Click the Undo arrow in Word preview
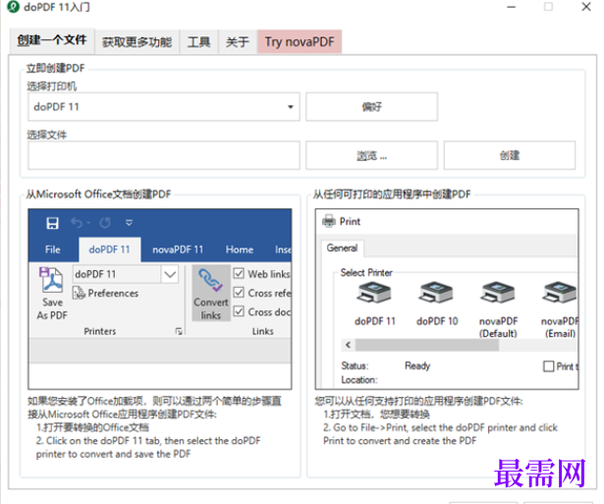This screenshot has height=504, width=604. 77,223
